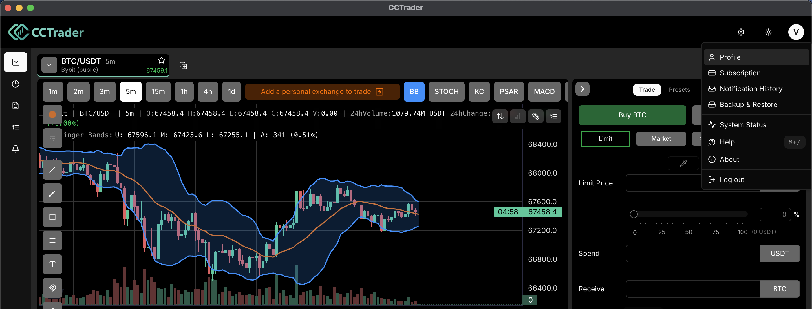Viewport: 812px width, 309px height.
Task: Open the user avatar menu
Action: pos(796,32)
